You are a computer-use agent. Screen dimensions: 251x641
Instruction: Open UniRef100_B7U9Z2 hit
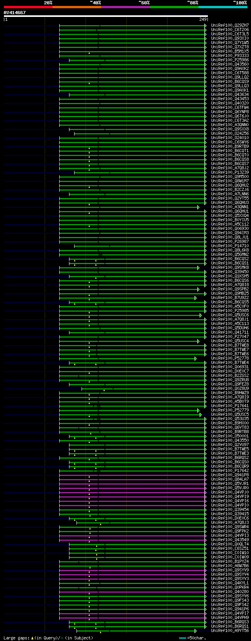click(x=230, y=298)
